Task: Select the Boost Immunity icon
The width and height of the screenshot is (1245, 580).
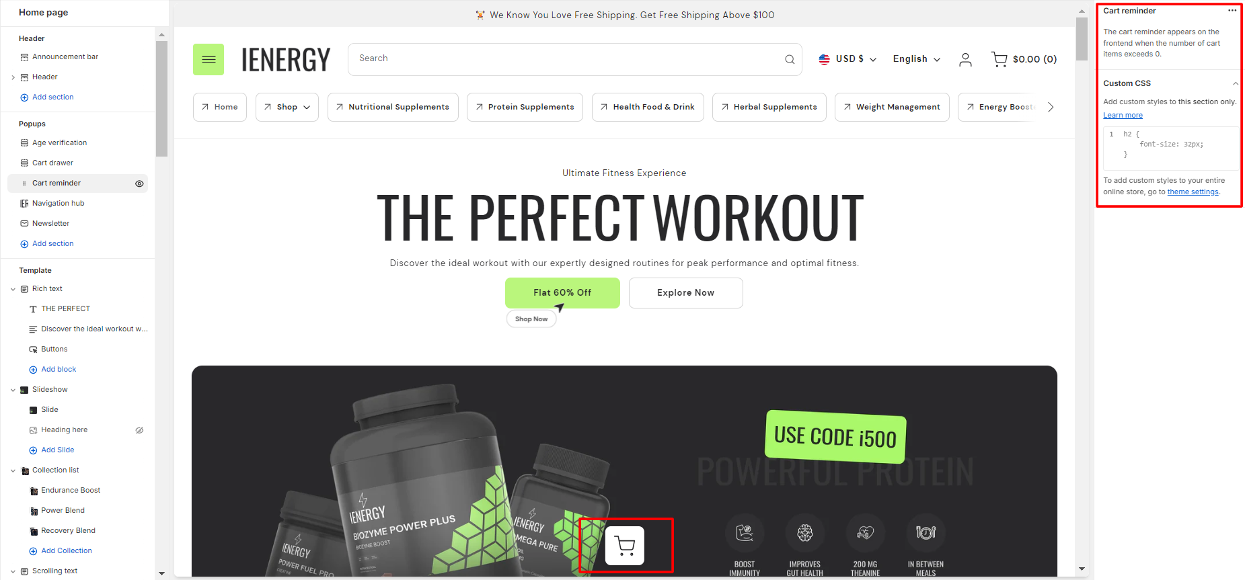Action: (x=745, y=533)
